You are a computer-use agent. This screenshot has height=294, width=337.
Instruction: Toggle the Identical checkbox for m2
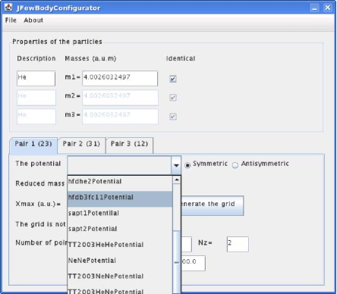(173, 98)
